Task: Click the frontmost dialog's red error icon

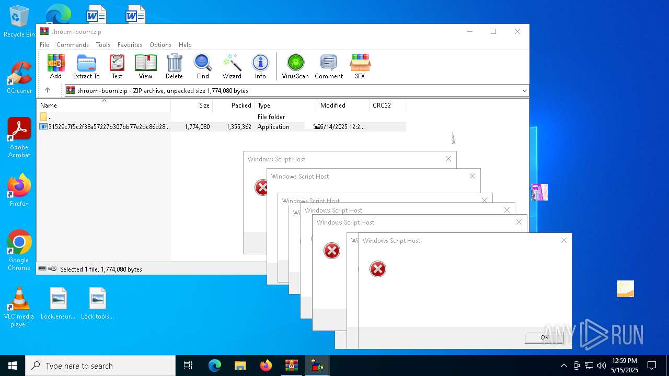Action: click(378, 269)
